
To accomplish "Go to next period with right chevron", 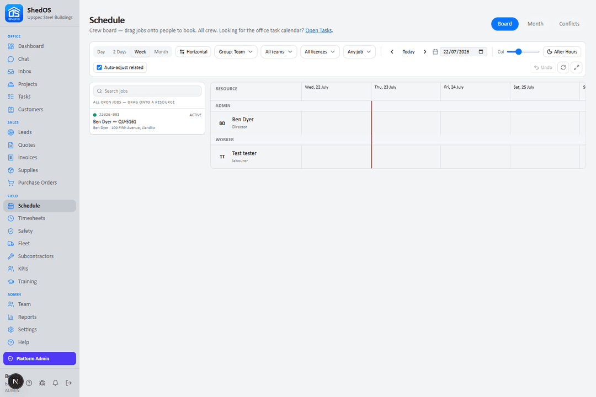I will point(425,52).
